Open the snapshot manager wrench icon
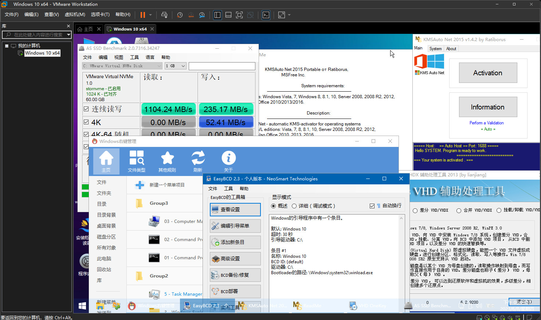Image resolution: width=541 pixels, height=320 pixels. (202, 15)
